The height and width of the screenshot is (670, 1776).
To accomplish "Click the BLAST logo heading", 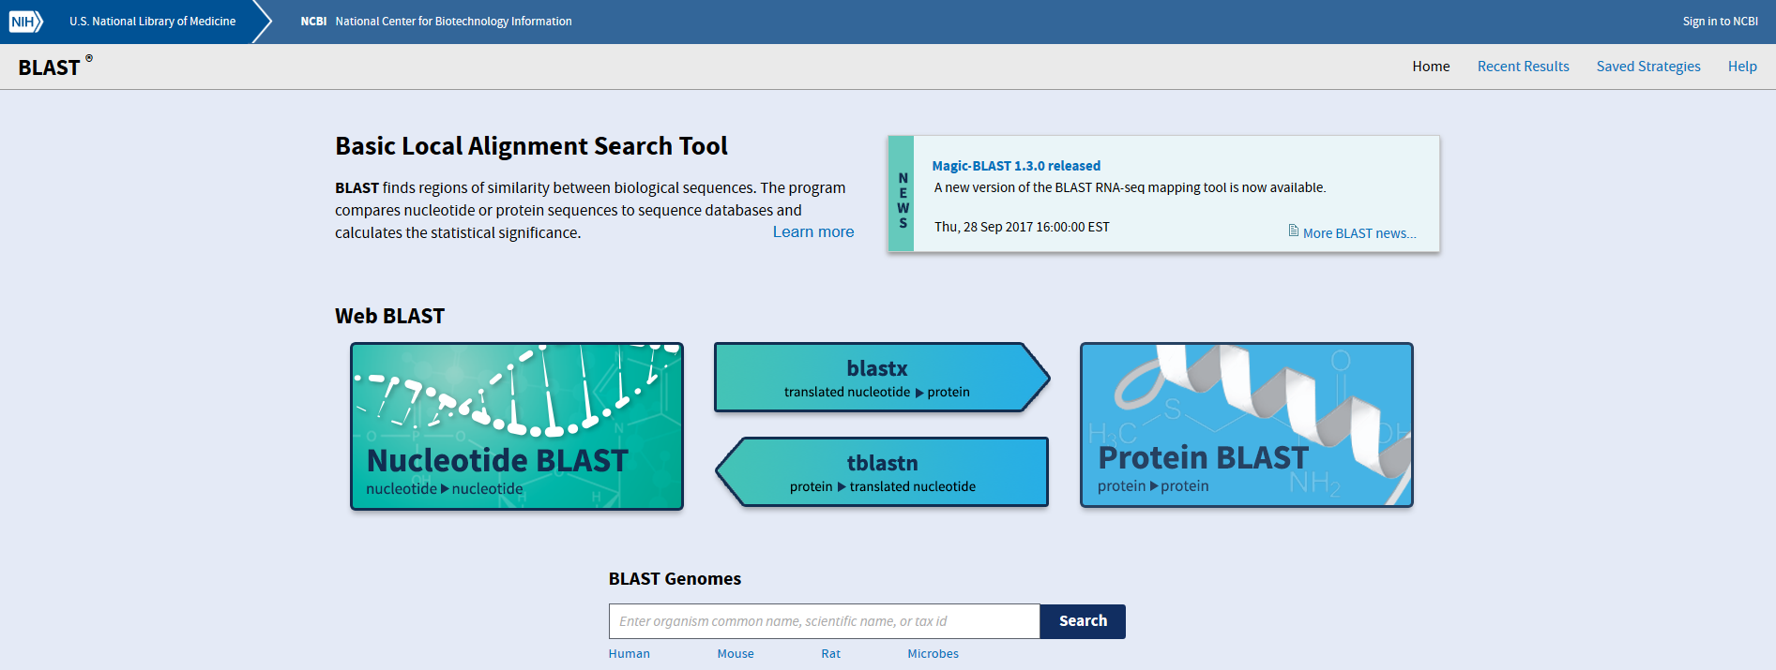I will pos(50,67).
